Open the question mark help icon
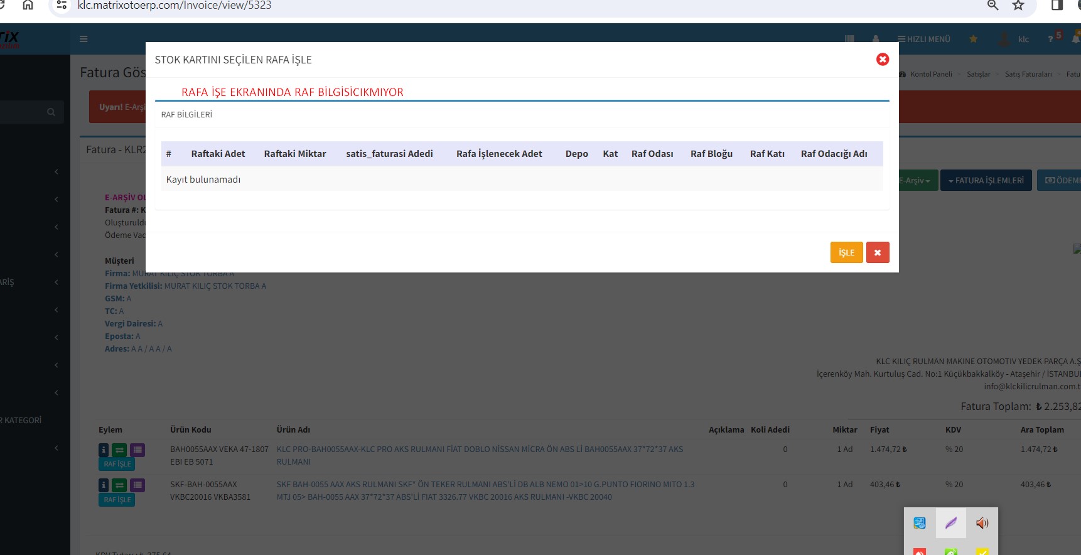The image size is (1081, 555). (x=1050, y=39)
